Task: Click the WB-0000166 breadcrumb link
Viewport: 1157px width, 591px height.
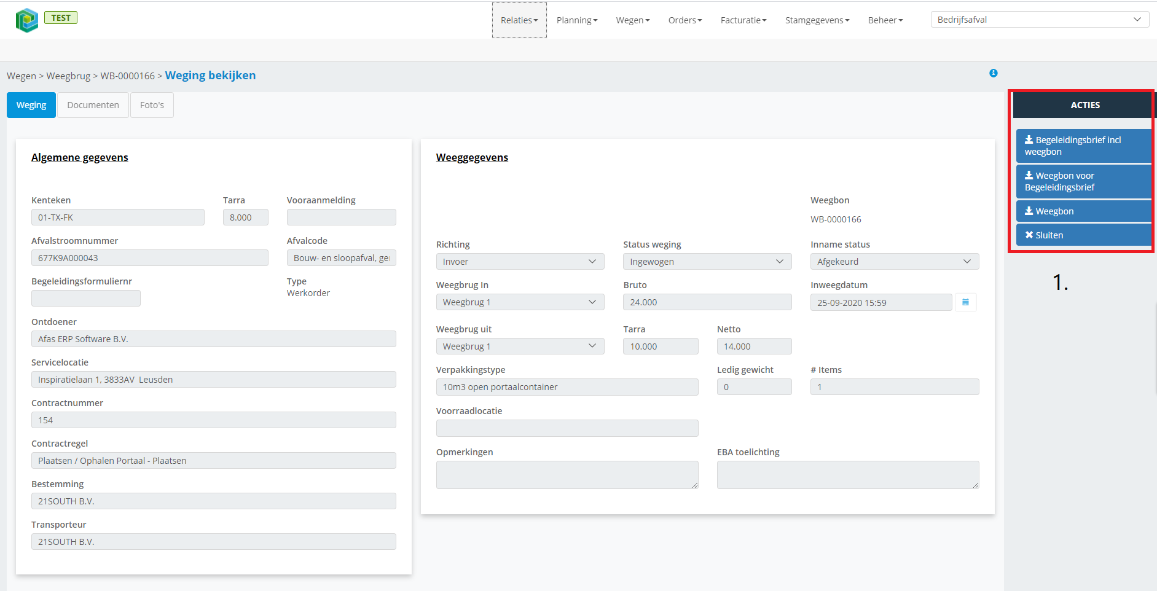Action: coord(128,76)
